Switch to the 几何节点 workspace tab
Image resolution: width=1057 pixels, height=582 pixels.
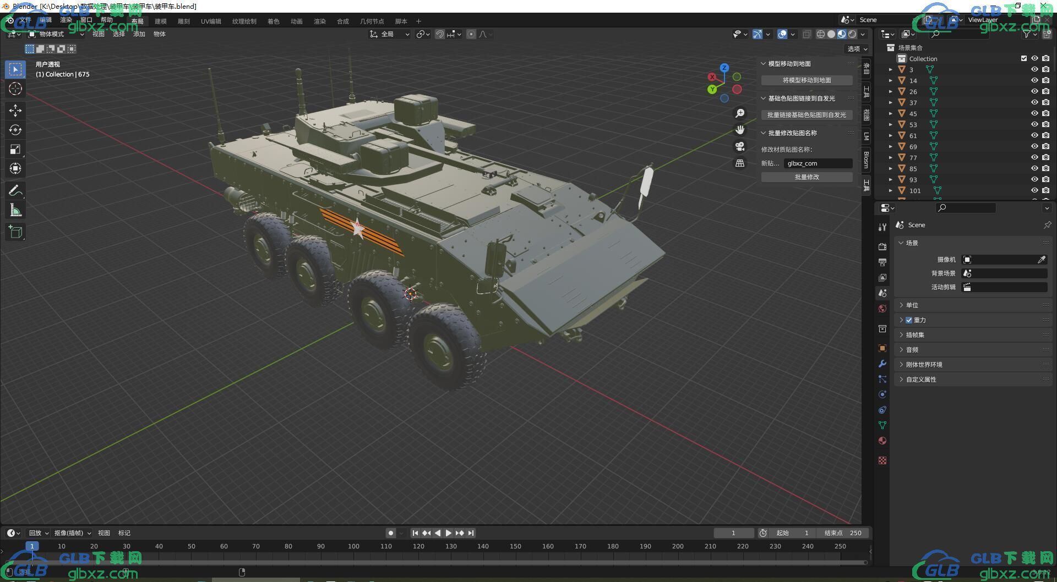[x=372, y=21]
